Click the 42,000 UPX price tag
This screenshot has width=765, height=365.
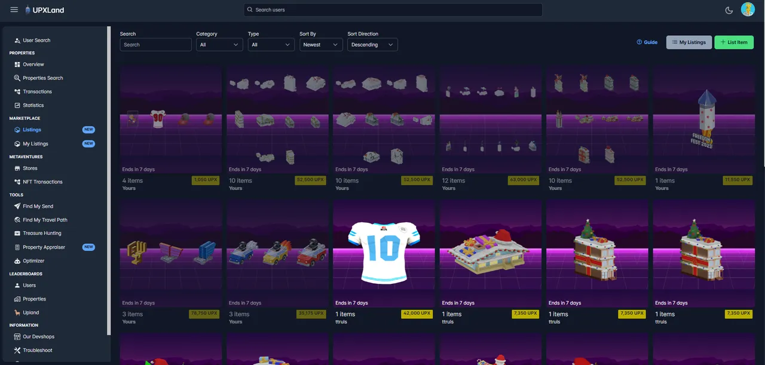pos(418,313)
